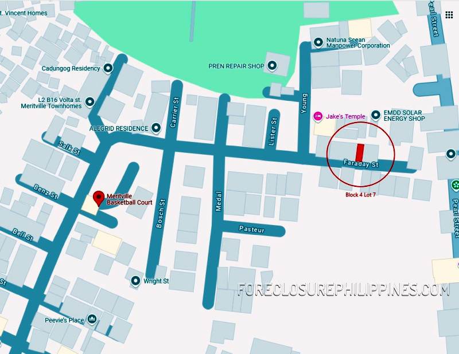The image size is (459, 354).
Task: Select the Bosch St road label
Action: pos(161,214)
